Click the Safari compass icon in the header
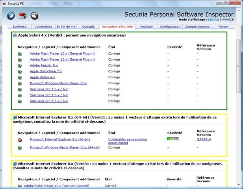The height and width of the screenshot is (189, 243). 15,35
